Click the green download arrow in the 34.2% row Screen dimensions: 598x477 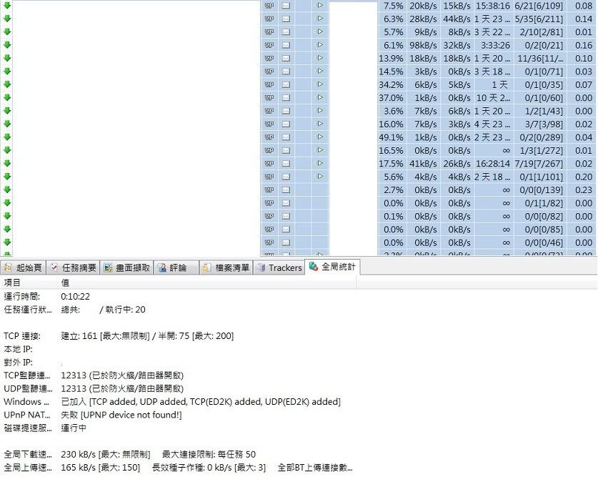click(x=7, y=84)
